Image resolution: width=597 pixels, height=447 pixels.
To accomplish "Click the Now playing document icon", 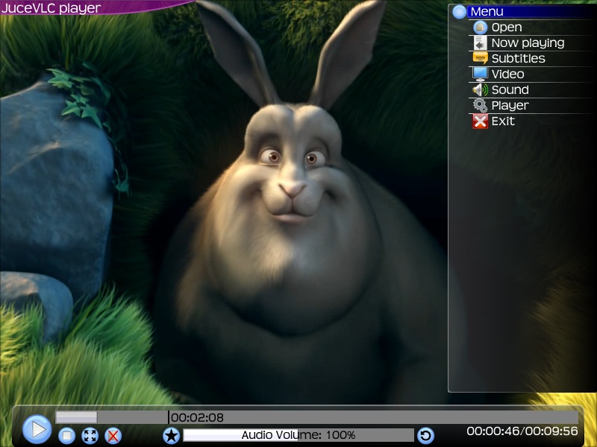I will 480,43.
